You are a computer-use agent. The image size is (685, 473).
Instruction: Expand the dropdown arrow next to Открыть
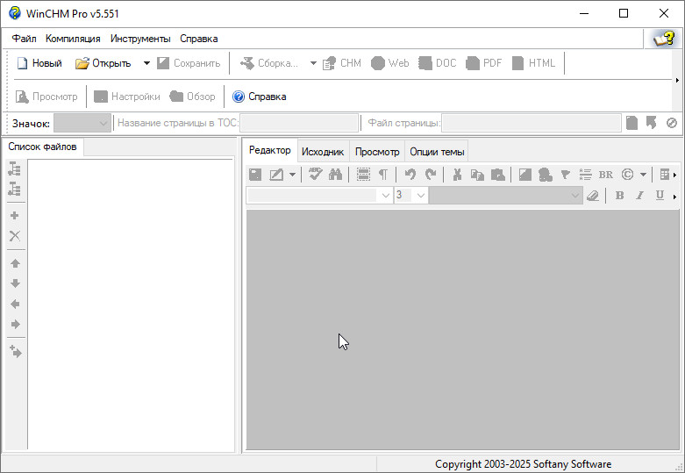[x=146, y=63]
